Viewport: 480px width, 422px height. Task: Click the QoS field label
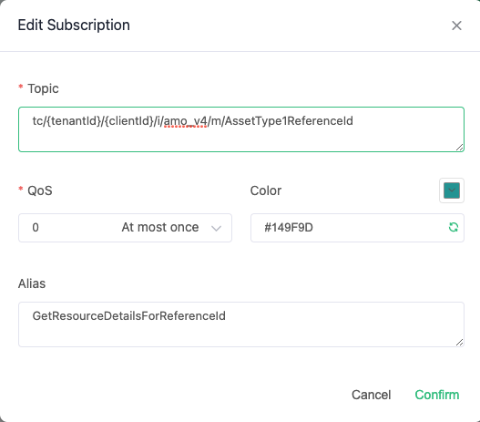(x=40, y=190)
